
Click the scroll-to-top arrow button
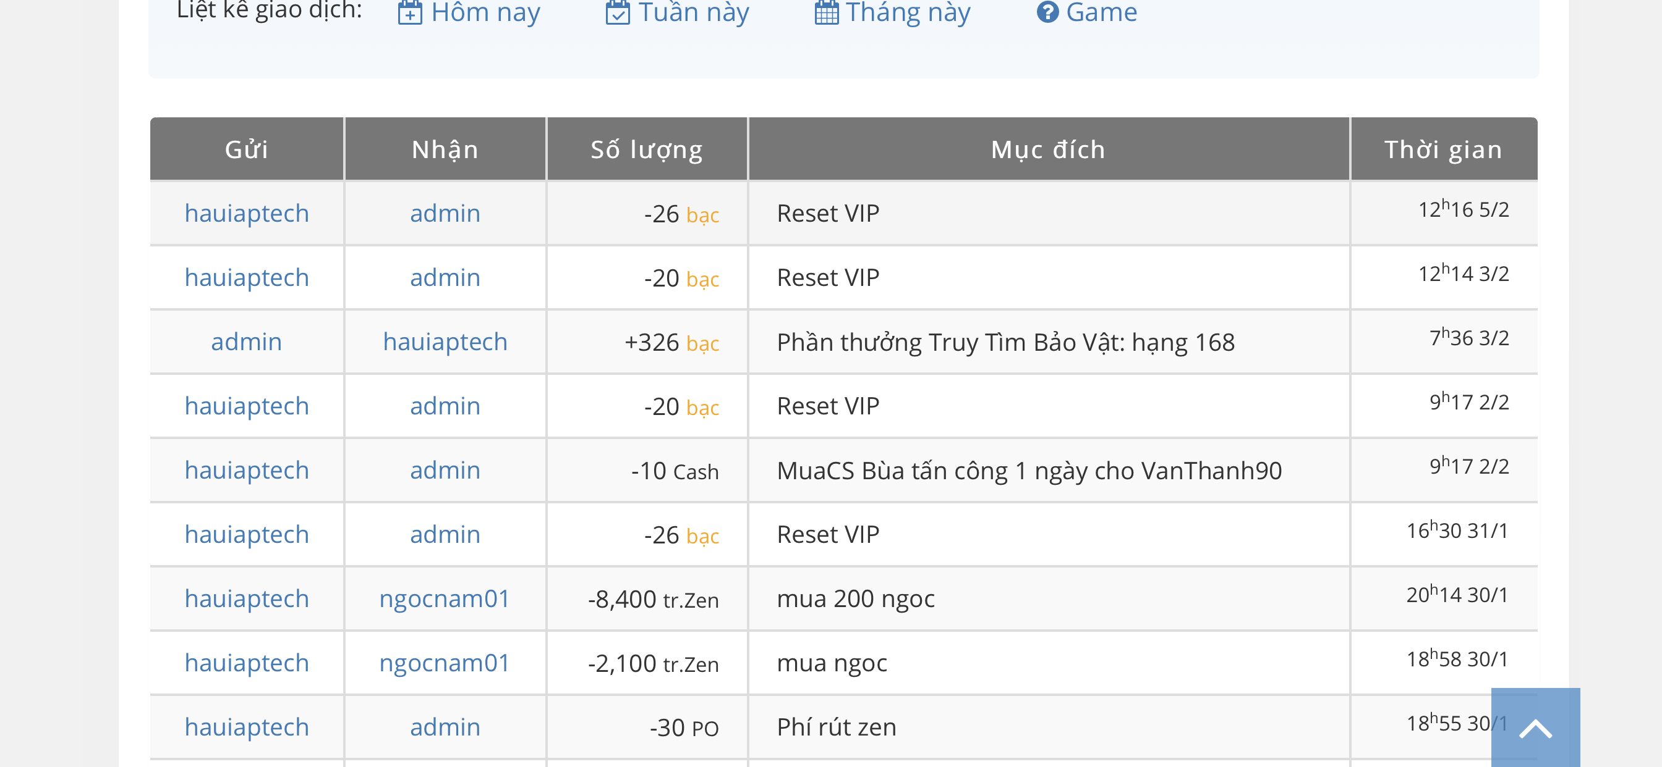coord(1535,728)
